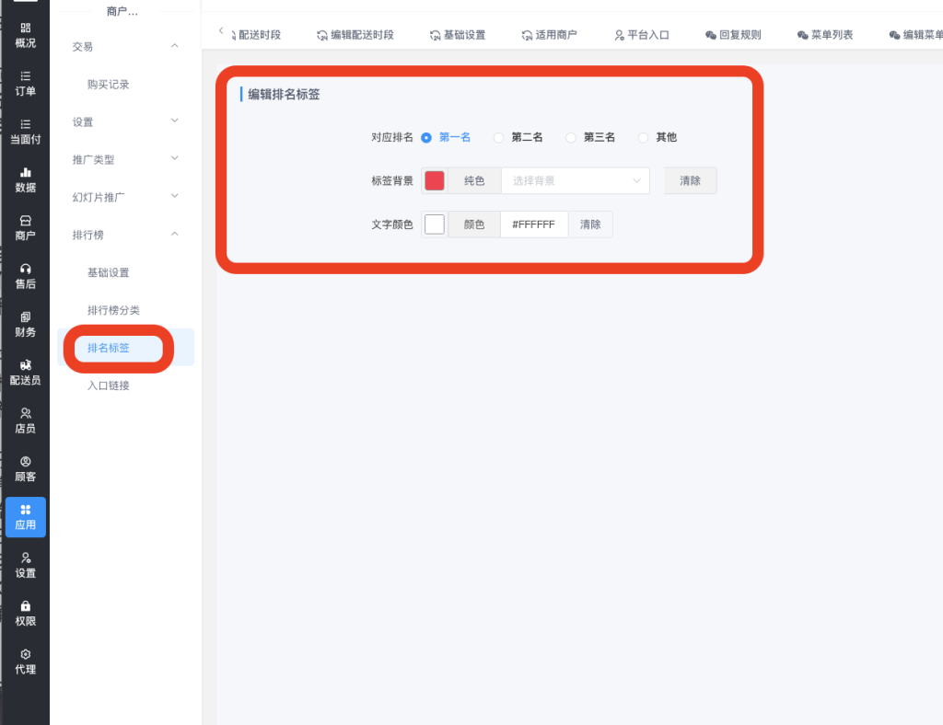Open the 选择背景 dropdown
This screenshot has width=943, height=725.
(576, 180)
